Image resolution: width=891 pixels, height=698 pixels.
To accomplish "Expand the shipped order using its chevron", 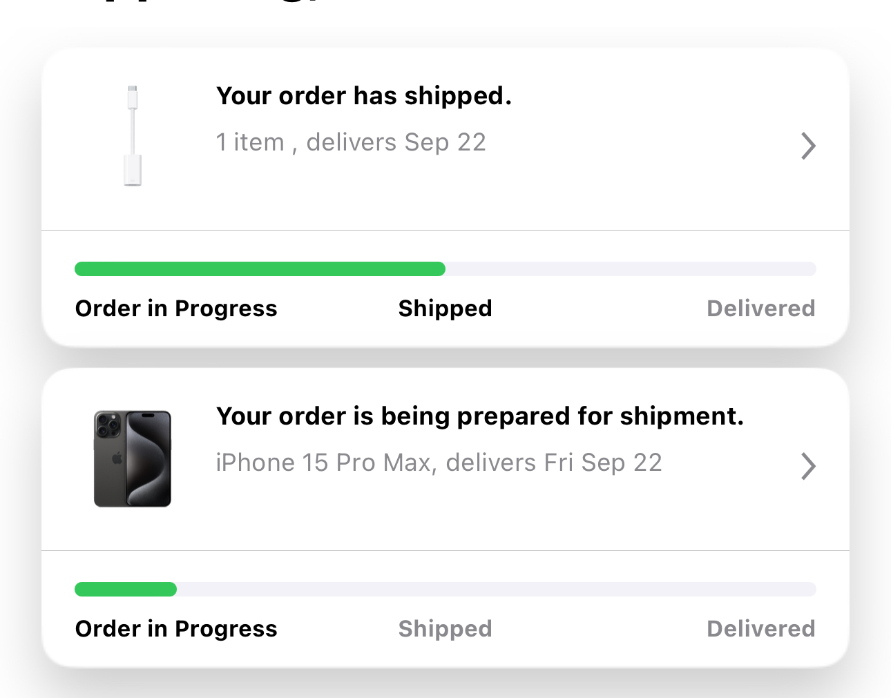I will pos(808,146).
